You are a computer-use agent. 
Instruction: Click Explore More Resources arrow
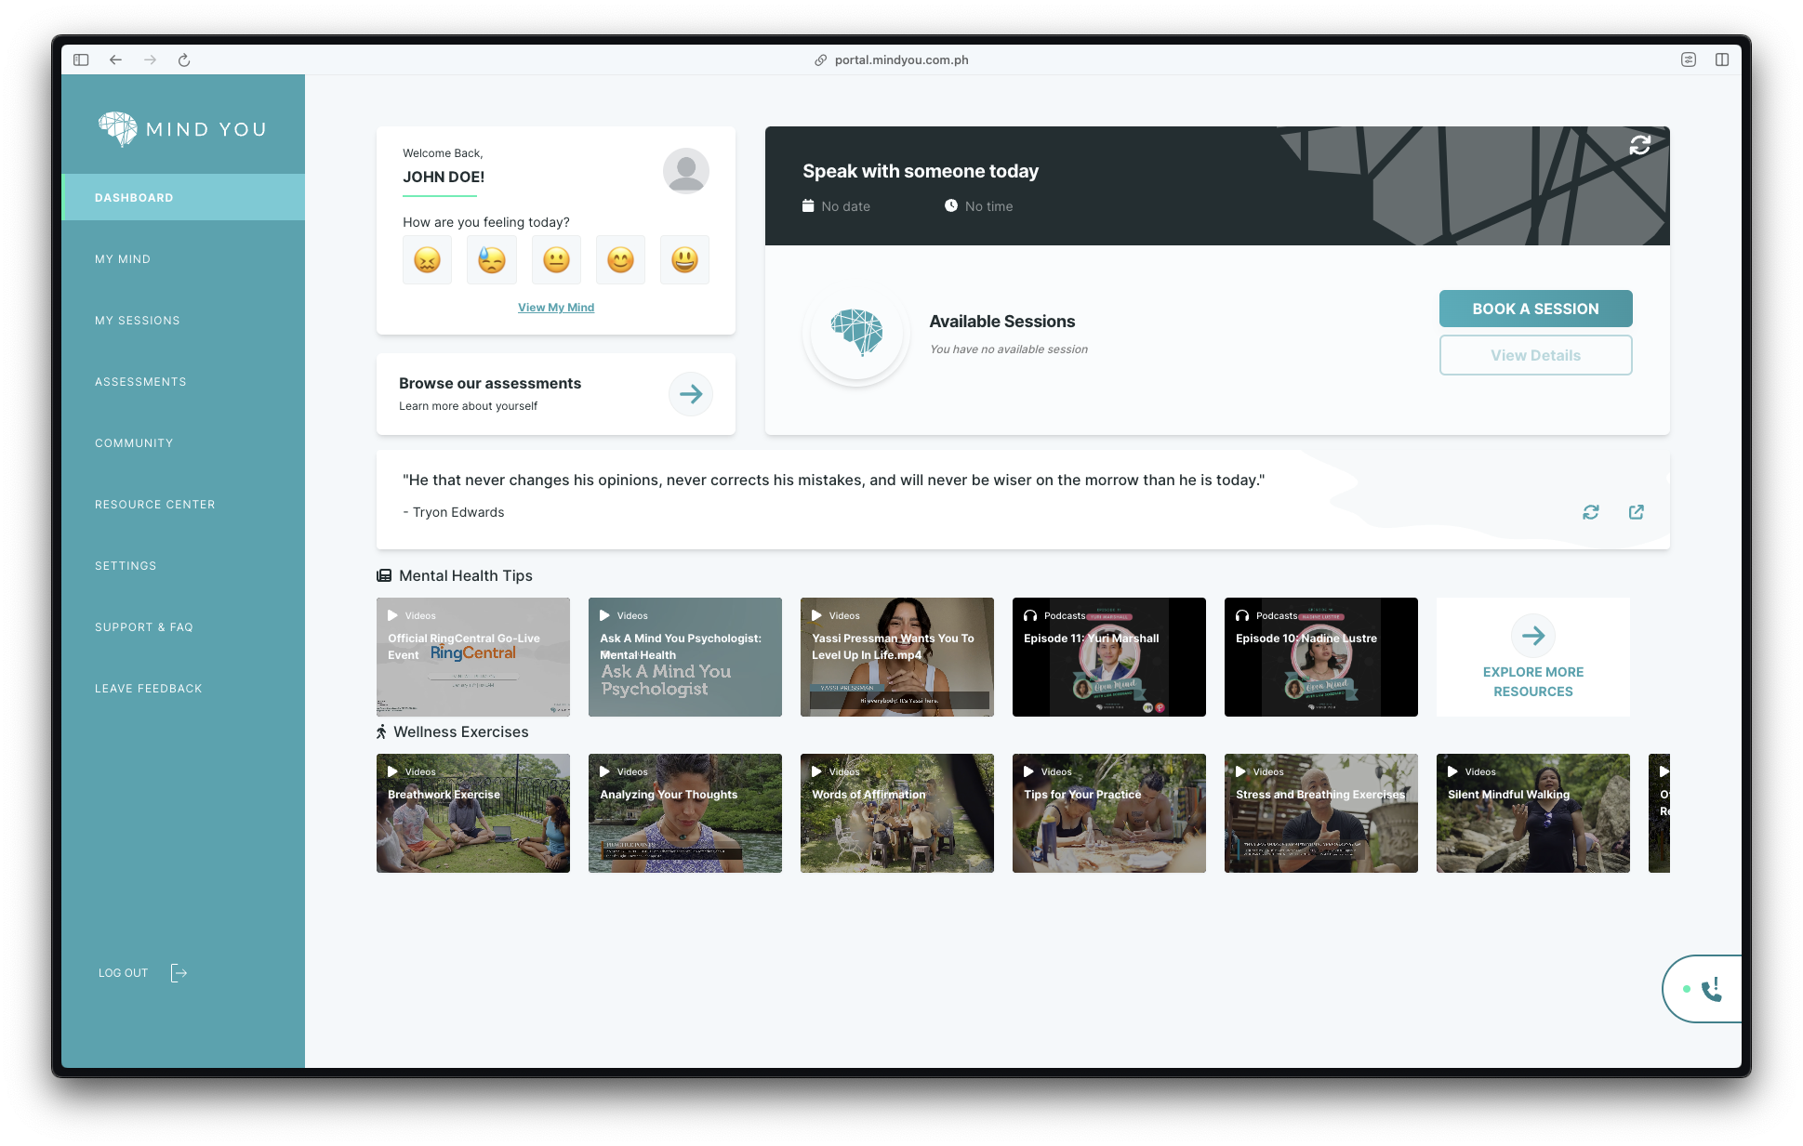(1532, 636)
